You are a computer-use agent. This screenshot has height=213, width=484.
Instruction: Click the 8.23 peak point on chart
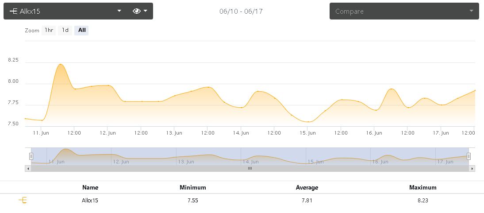(x=61, y=64)
